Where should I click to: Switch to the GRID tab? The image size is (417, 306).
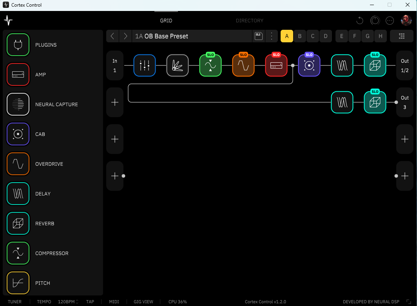166,20
